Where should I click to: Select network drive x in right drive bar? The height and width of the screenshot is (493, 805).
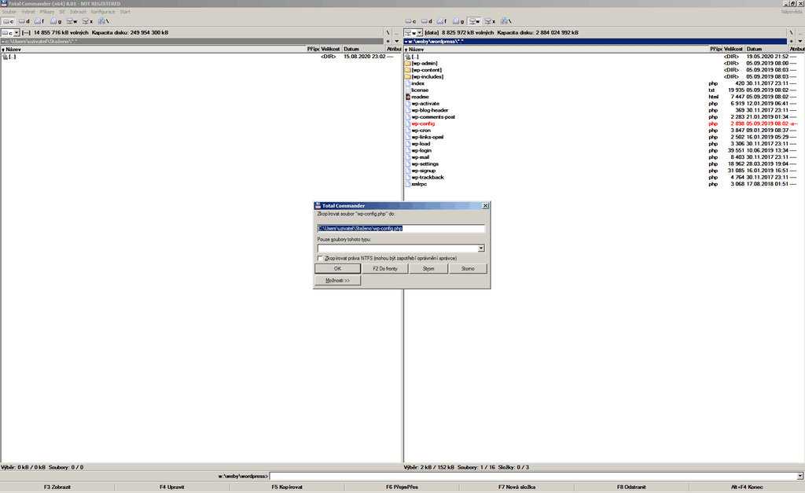pyautogui.click(x=491, y=21)
